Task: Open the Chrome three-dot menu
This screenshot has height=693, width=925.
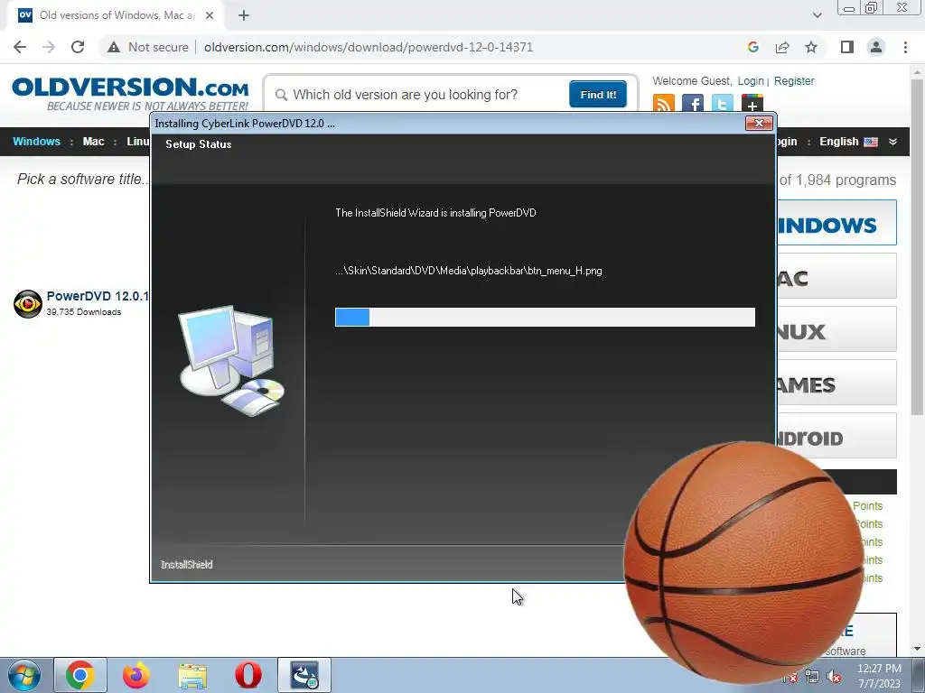Action: (905, 47)
